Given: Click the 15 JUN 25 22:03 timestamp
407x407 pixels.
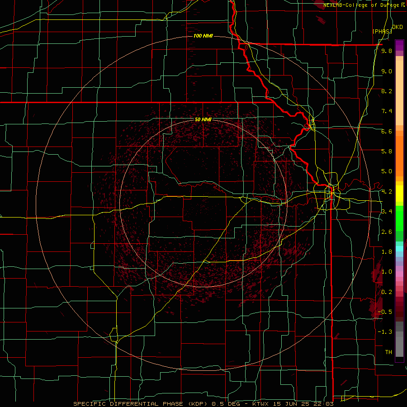Looking at the screenshot, I should 303,404.
